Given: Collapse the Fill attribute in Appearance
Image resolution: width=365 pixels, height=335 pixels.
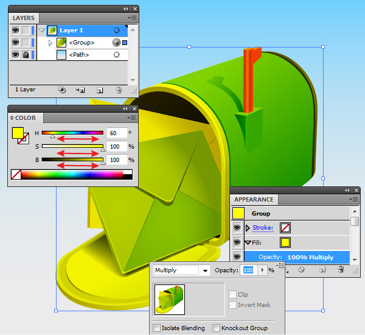Looking at the screenshot, I should 248,242.
